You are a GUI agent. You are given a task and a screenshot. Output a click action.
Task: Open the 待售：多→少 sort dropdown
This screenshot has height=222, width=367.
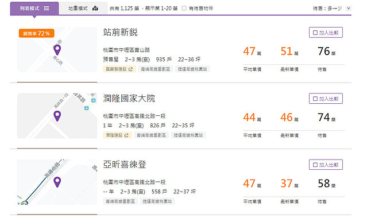click(332, 9)
